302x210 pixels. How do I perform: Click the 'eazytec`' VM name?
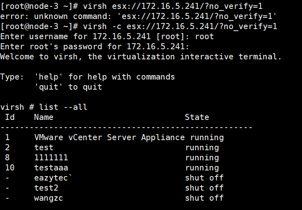tap(51, 178)
